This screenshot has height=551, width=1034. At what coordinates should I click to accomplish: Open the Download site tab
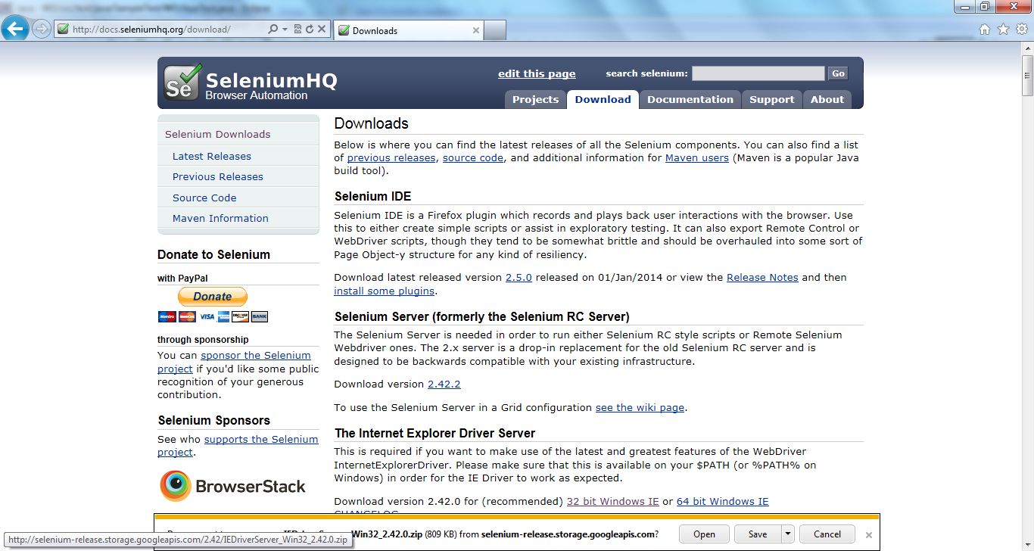(603, 99)
